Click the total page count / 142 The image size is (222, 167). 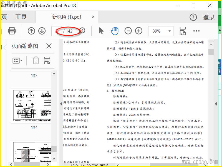(x=68, y=31)
